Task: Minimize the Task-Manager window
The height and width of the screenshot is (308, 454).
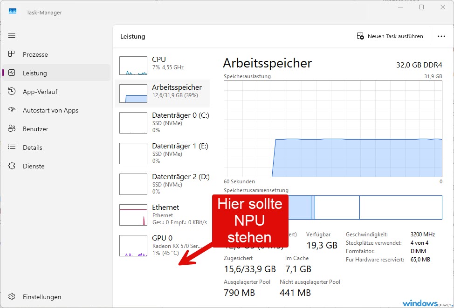Action: 400,7
